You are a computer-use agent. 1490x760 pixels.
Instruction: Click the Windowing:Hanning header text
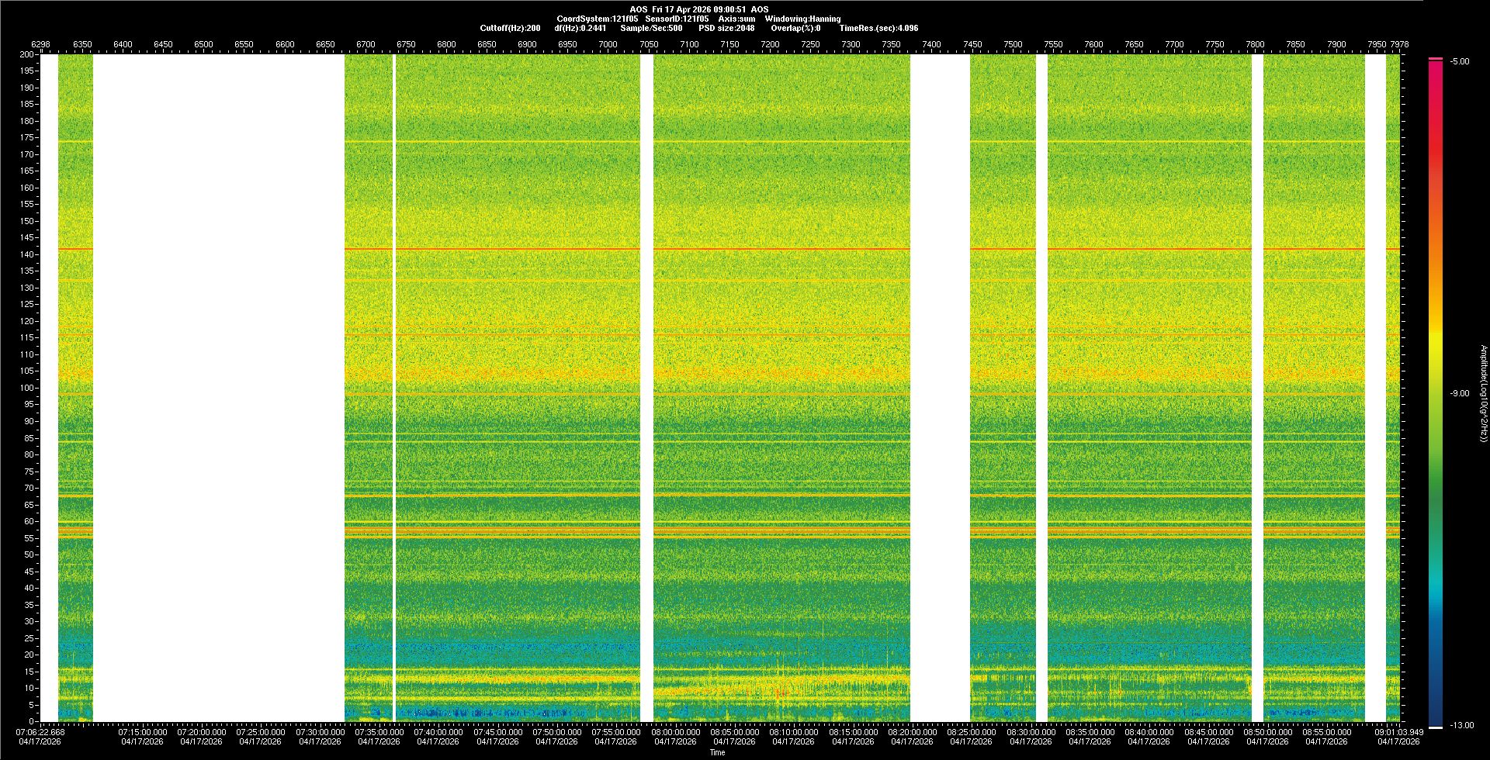(802, 19)
